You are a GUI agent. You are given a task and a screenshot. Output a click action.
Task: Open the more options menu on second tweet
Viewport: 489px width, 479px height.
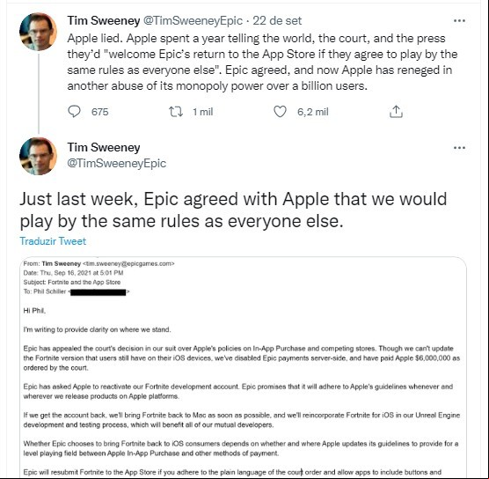click(x=459, y=148)
